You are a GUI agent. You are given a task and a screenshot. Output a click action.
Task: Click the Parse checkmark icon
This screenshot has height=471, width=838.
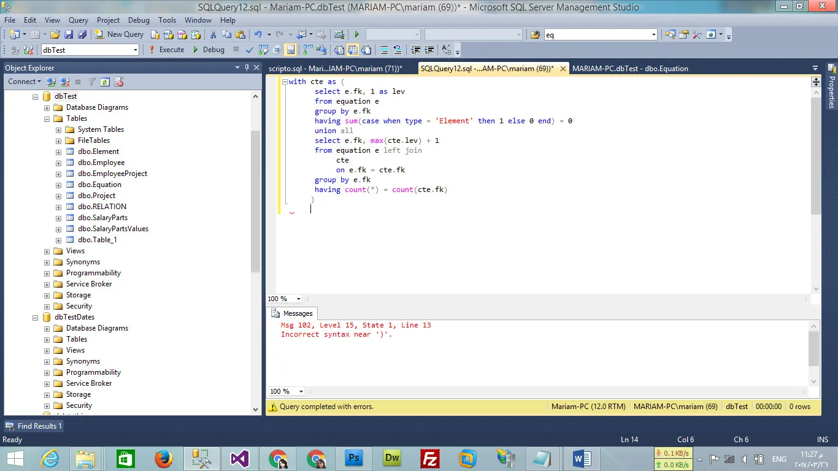coord(249,50)
